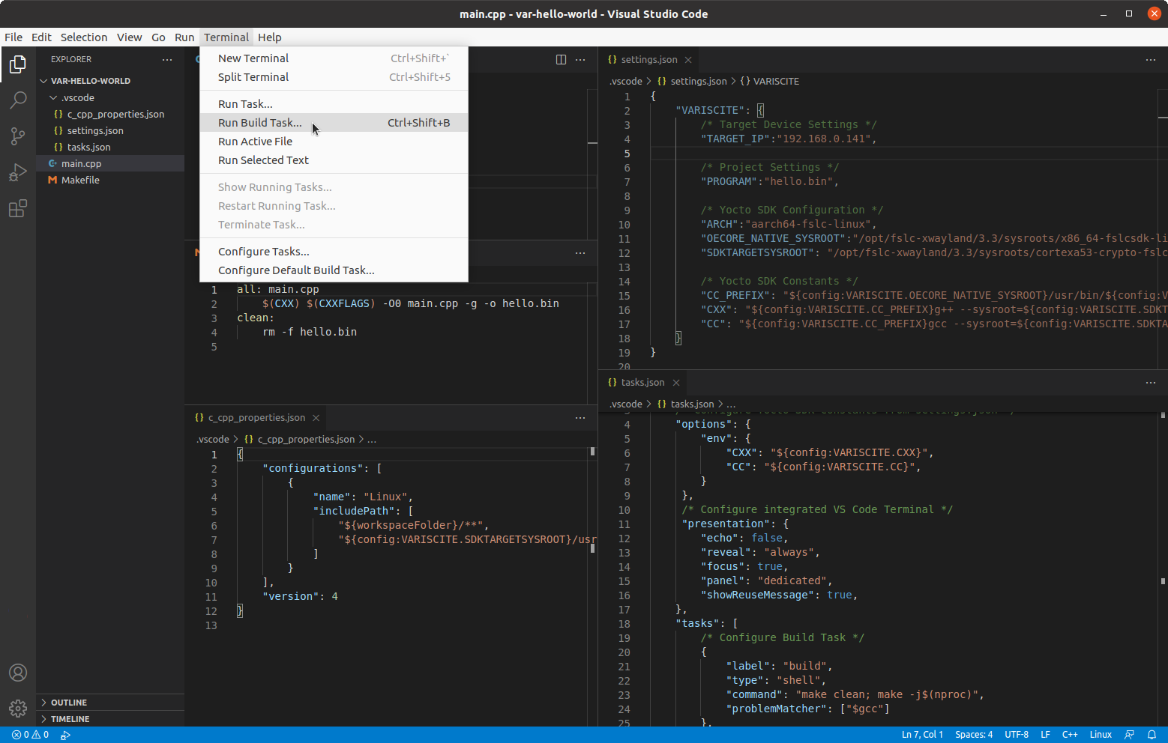Screen dimensions: 1168x743
Task: Open the Run and Debug view
Action: click(x=18, y=172)
